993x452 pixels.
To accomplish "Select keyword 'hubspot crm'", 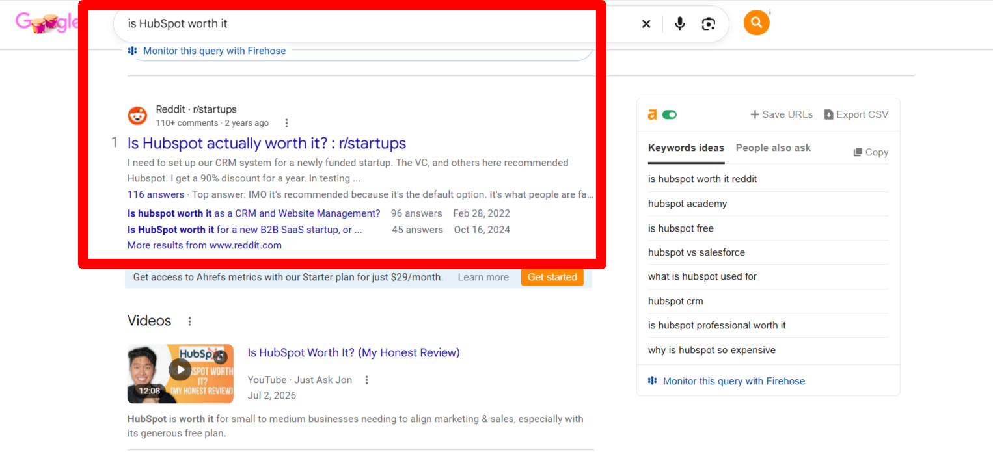I will click(x=675, y=301).
